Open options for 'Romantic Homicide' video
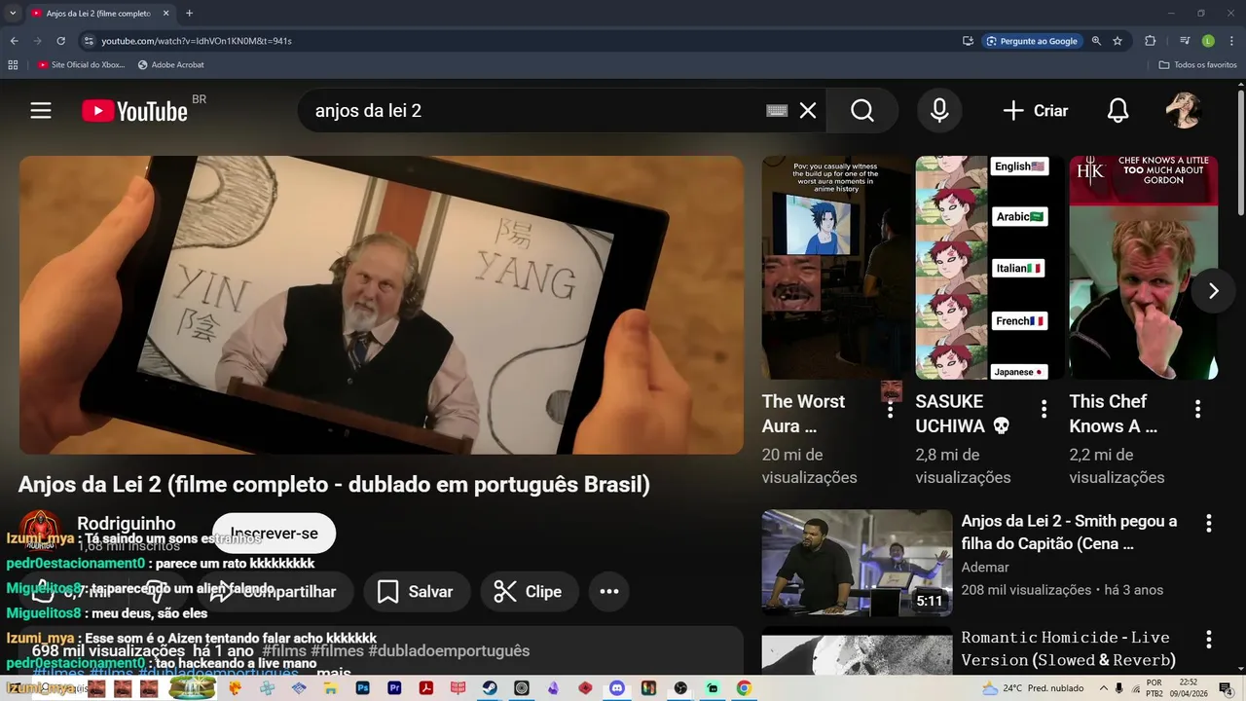 pos(1209,640)
